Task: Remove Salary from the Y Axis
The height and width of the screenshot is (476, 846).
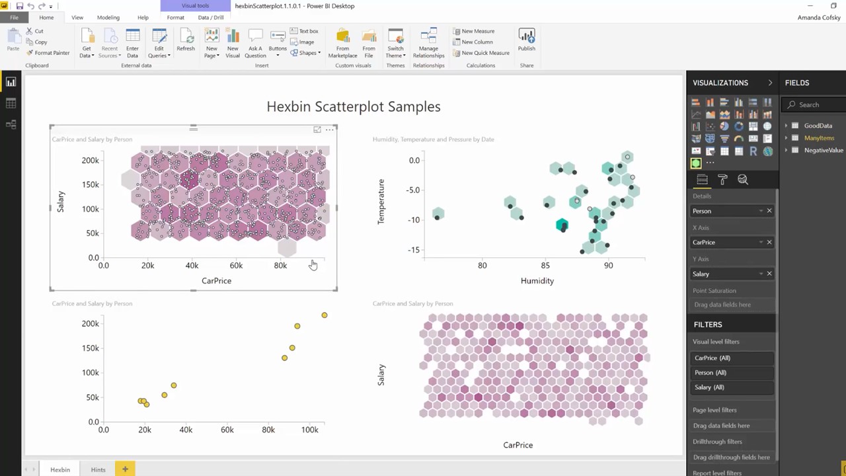Action: pos(769,274)
